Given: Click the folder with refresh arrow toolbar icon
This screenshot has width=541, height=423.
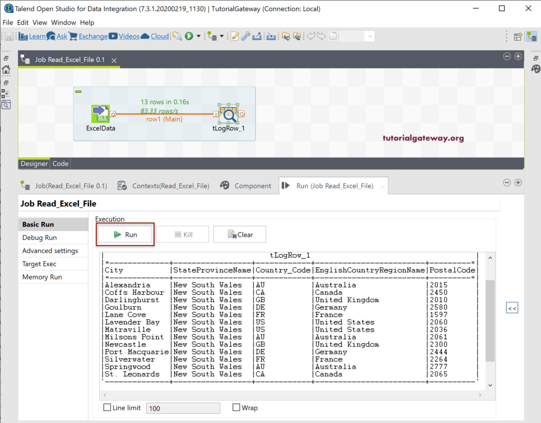Looking at the screenshot, I should click(x=297, y=36).
